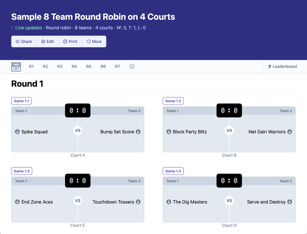The height and width of the screenshot is (234, 307).
Task: Toggle between Tabs and List view
Action: 16,67
